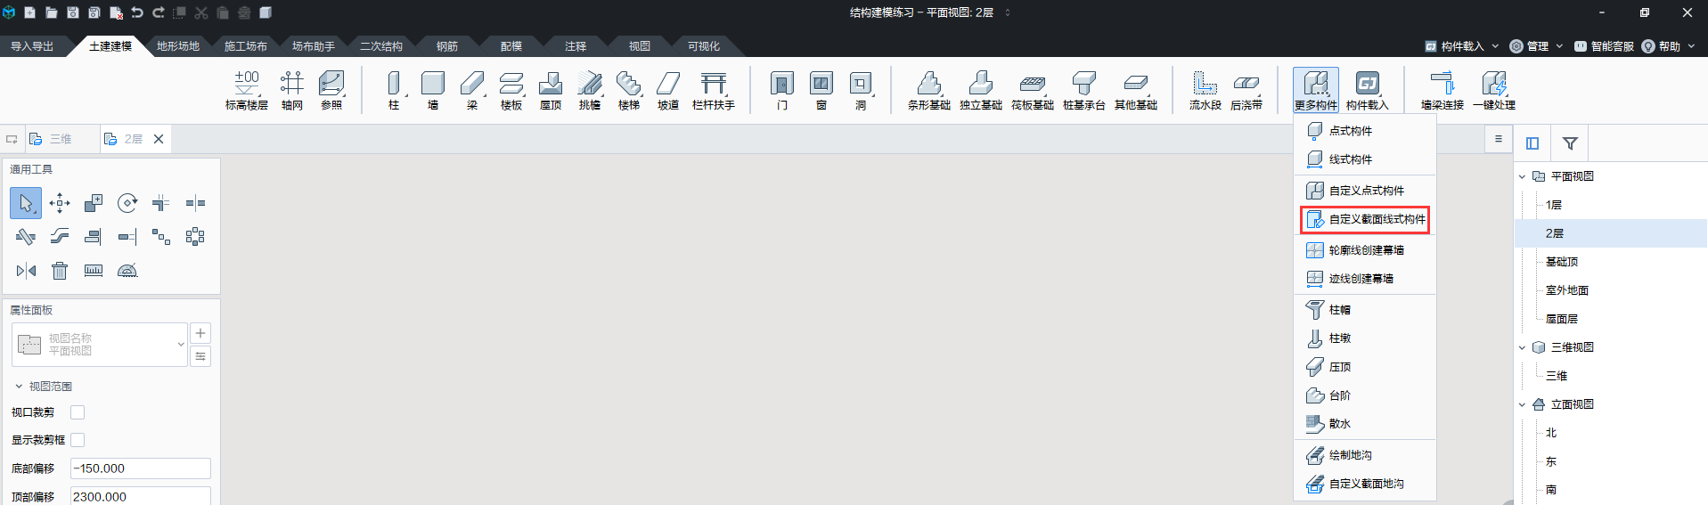Choose 柱帽 from the menu
The image size is (1708, 505).
click(1365, 310)
